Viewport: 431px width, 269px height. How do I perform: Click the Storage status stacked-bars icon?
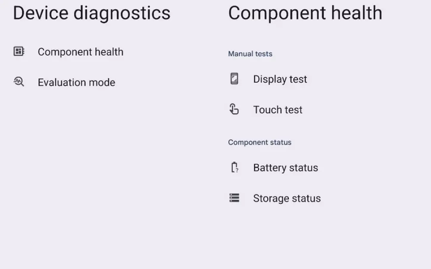tap(234, 198)
